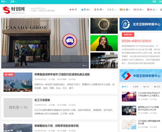The height and width of the screenshot is (132, 162).
Task: Click the 2024年4月26日 date text
Action: 40,80
